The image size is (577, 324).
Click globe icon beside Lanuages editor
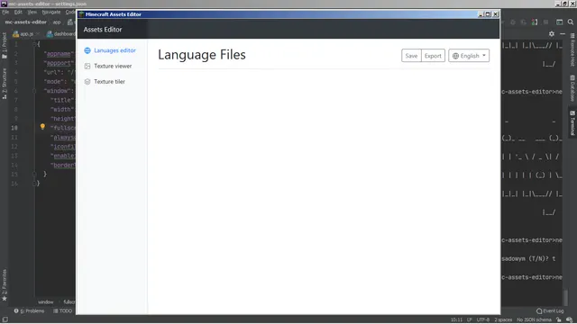click(x=87, y=50)
